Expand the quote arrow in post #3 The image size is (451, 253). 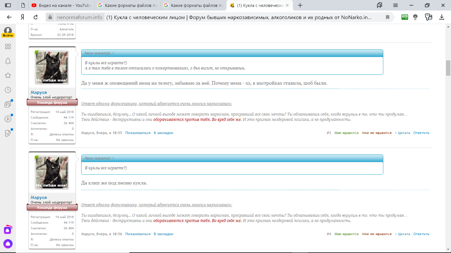pos(113,53)
